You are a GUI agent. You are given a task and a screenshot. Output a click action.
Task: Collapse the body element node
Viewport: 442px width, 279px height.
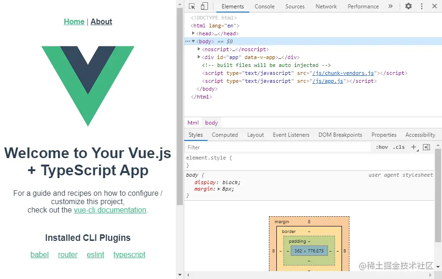point(193,41)
